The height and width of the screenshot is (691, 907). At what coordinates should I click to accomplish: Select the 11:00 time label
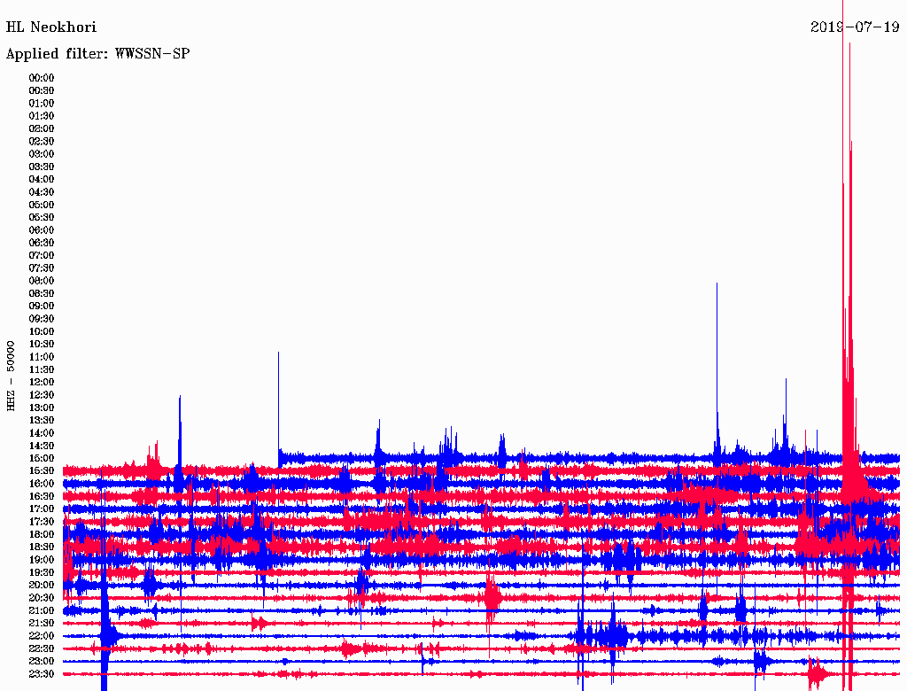42,357
